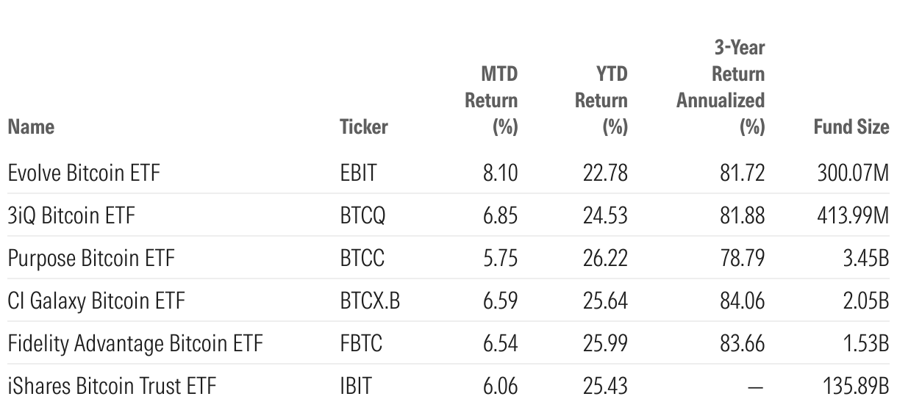
Task: Click the Fund Size column header
Action: 851,127
